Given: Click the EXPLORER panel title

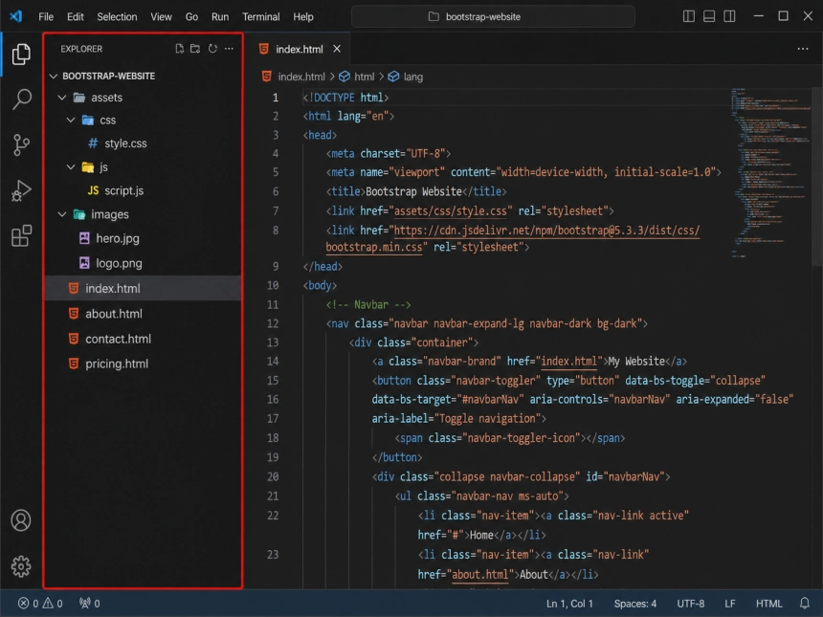Looking at the screenshot, I should pos(81,49).
